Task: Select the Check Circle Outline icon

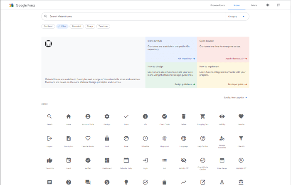Action: tap(203, 160)
